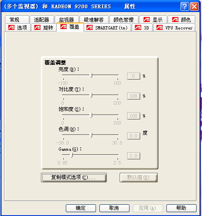
Task: Click the title bar question mark help icon
Action: click(x=185, y=6)
